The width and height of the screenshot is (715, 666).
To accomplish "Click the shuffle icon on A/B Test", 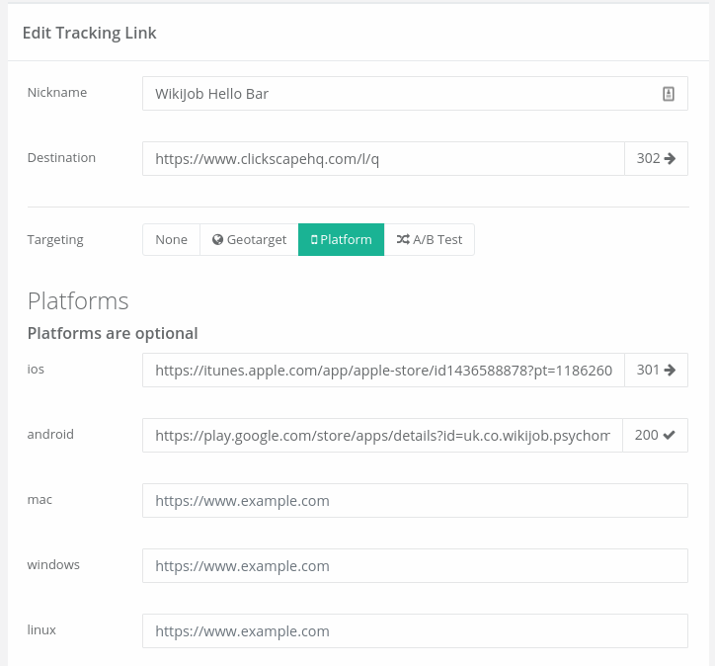I will click(403, 240).
